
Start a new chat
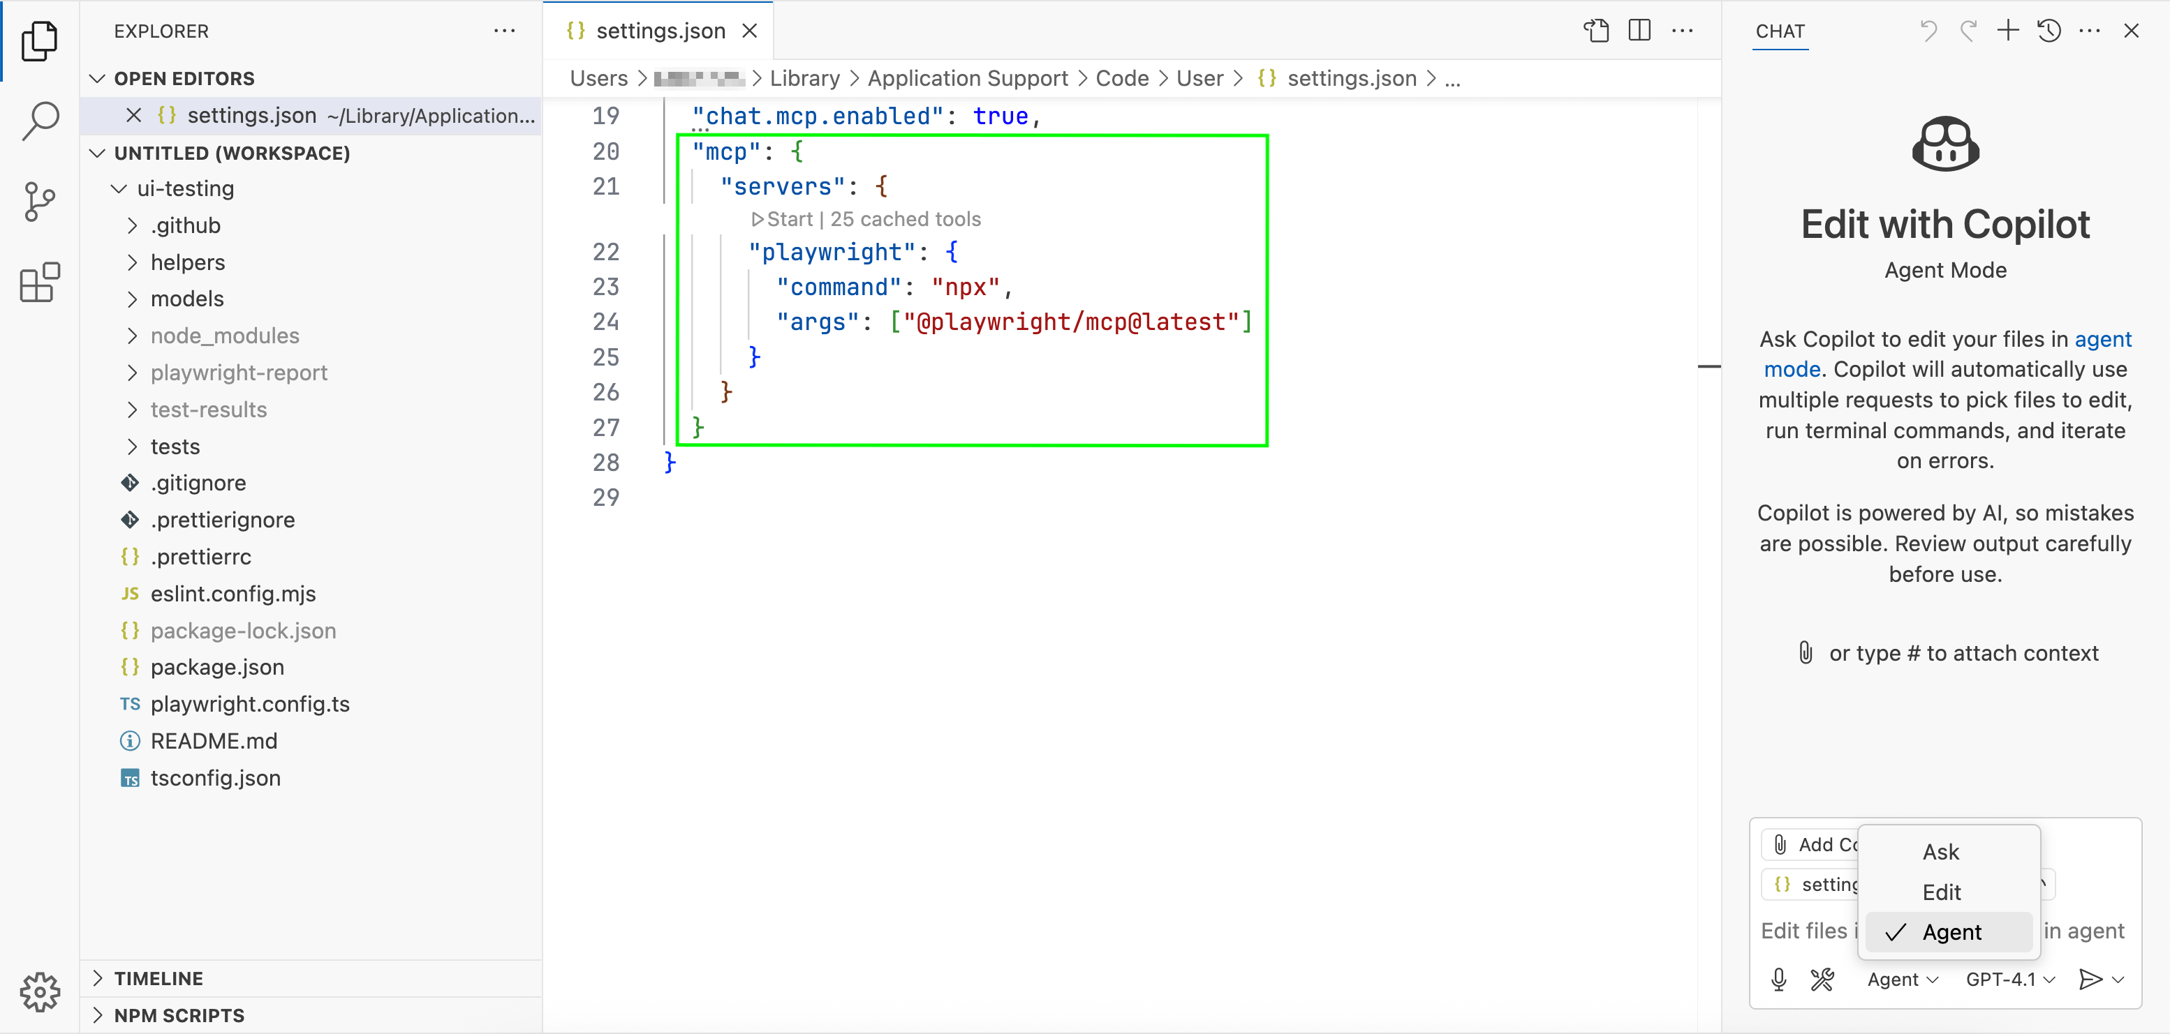pyautogui.click(x=2008, y=31)
